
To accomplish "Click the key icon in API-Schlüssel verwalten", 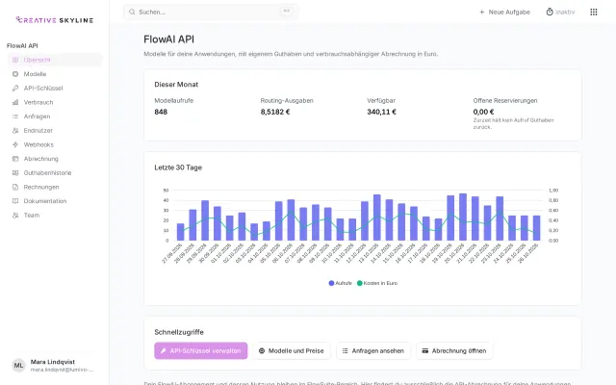I will 164,350.
